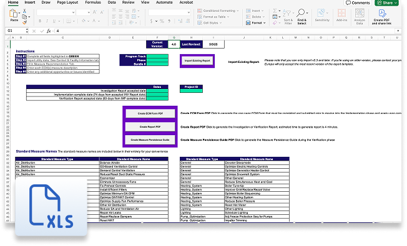This screenshot has width=407, height=246.
Task: Click the Borders grid icon
Action: (69, 21)
